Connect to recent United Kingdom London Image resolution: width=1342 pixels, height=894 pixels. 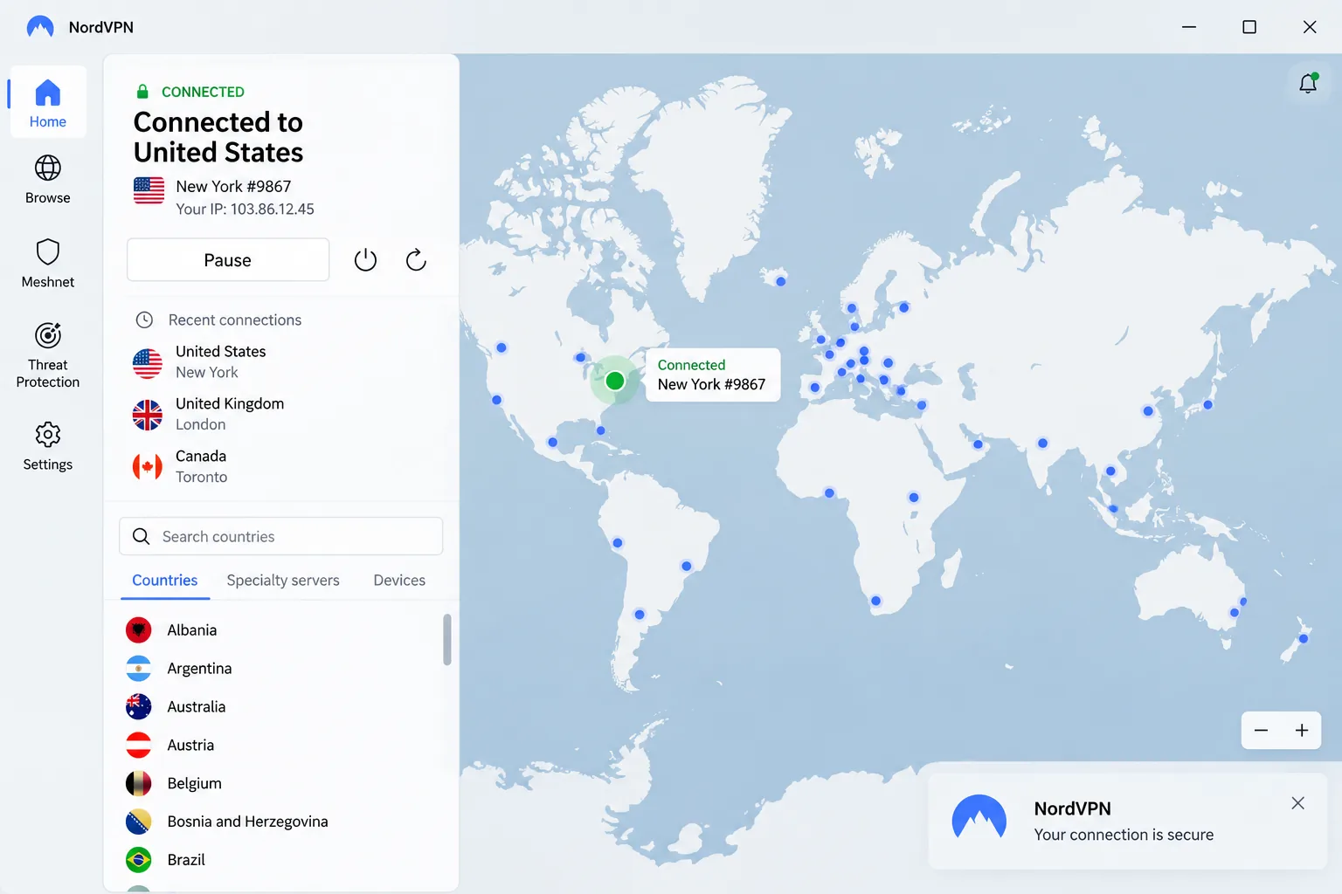point(281,415)
